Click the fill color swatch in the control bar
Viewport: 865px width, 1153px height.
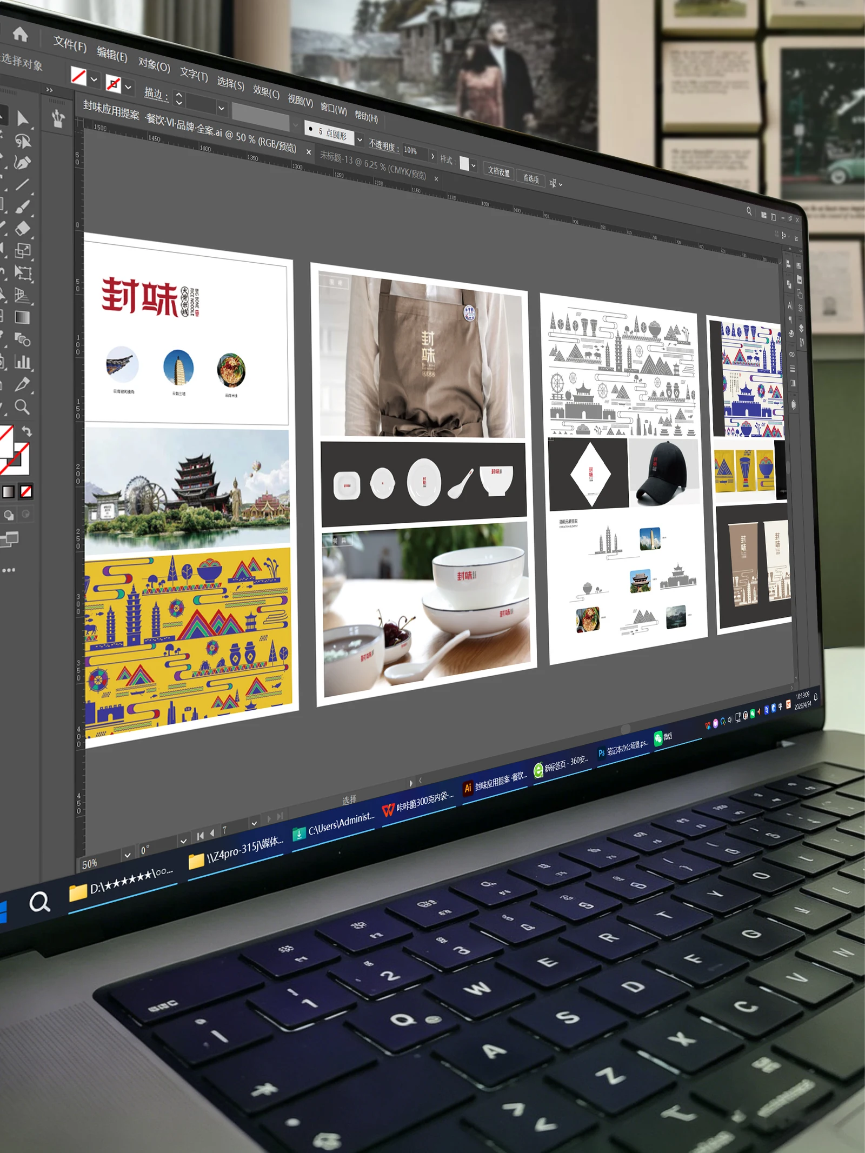tap(79, 76)
